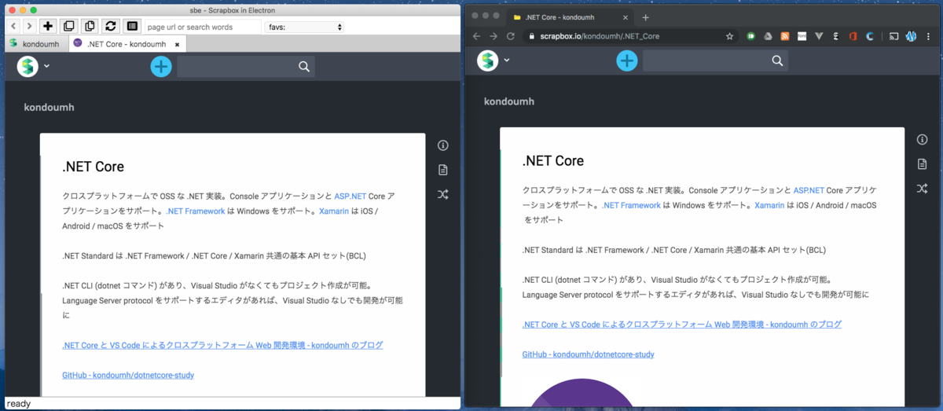943x411 pixels.
Task: Click the lock icon in Chrome address bar
Action: click(x=532, y=36)
